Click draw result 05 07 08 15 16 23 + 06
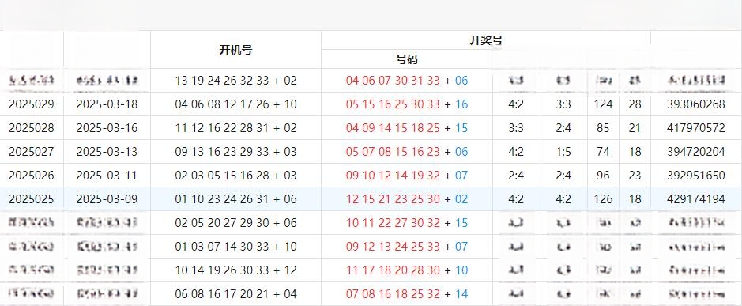The height and width of the screenshot is (306, 742). pyautogui.click(x=407, y=152)
